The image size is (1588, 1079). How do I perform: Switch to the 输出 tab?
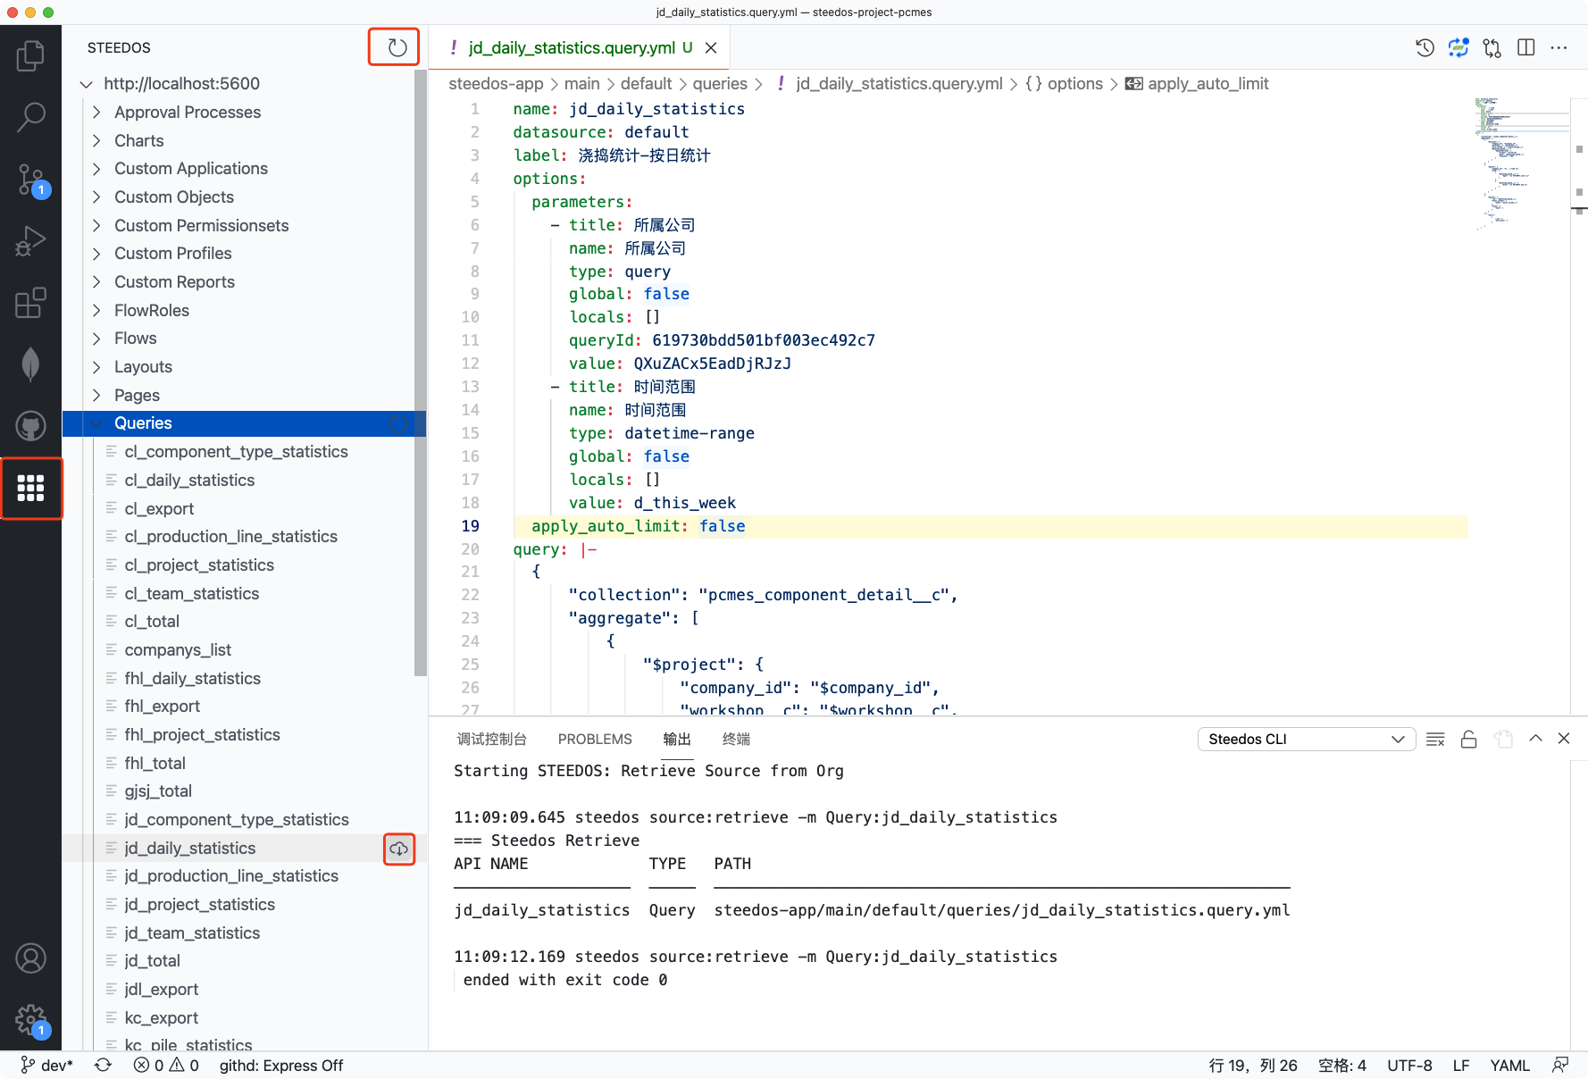point(677,739)
